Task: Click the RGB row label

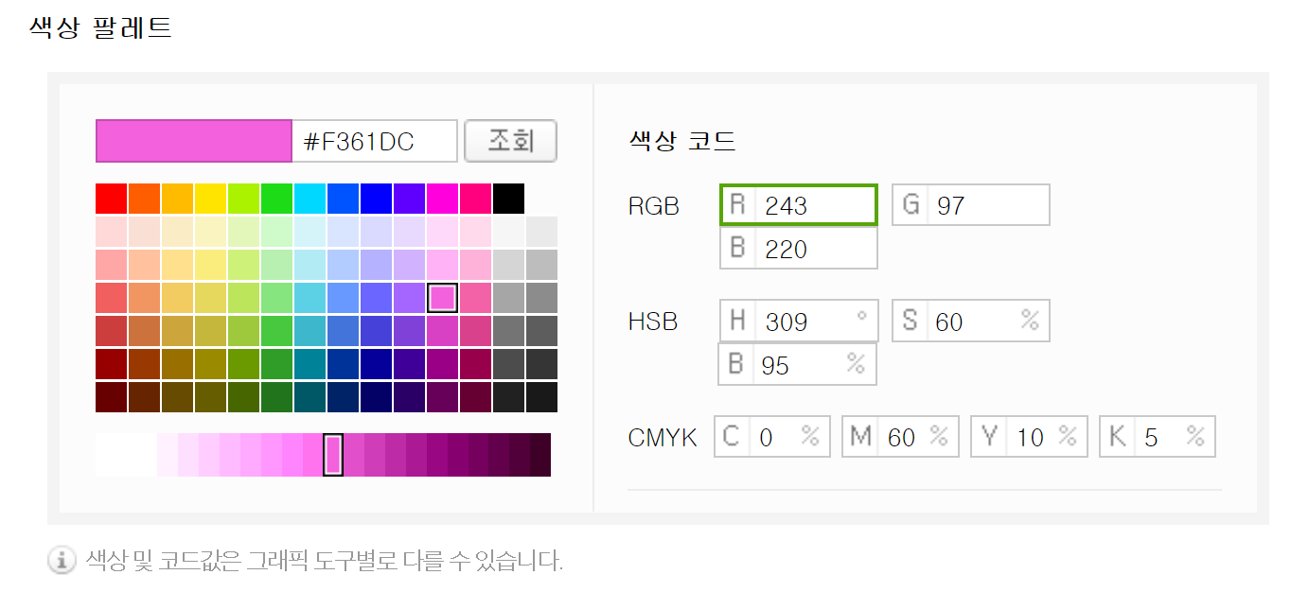Action: pyautogui.click(x=654, y=206)
